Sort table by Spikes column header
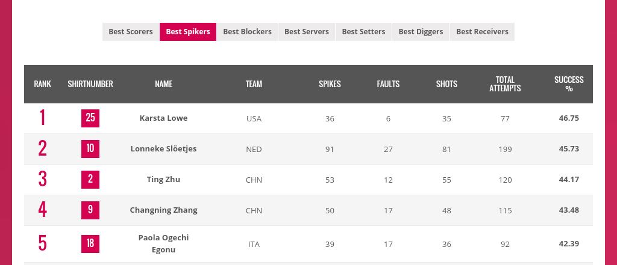The width and height of the screenshot is (617, 265). pos(330,84)
